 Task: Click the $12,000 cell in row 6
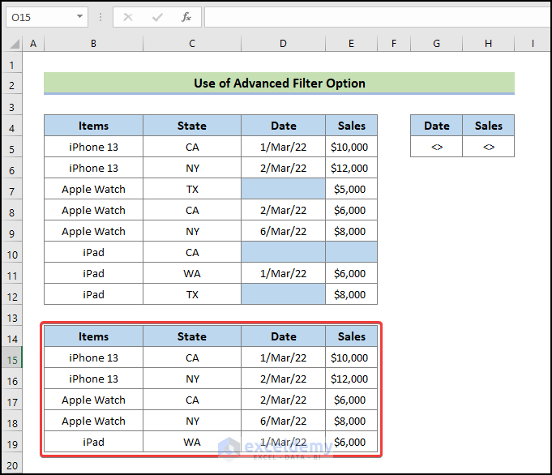pyautogui.click(x=351, y=168)
